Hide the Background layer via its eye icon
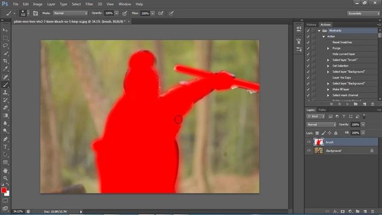 pyautogui.click(x=309, y=150)
